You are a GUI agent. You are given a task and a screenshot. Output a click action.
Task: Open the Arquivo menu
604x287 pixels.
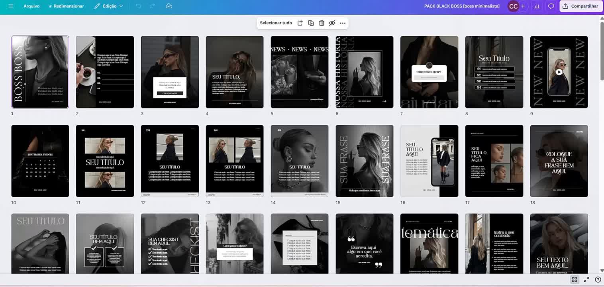(31, 6)
